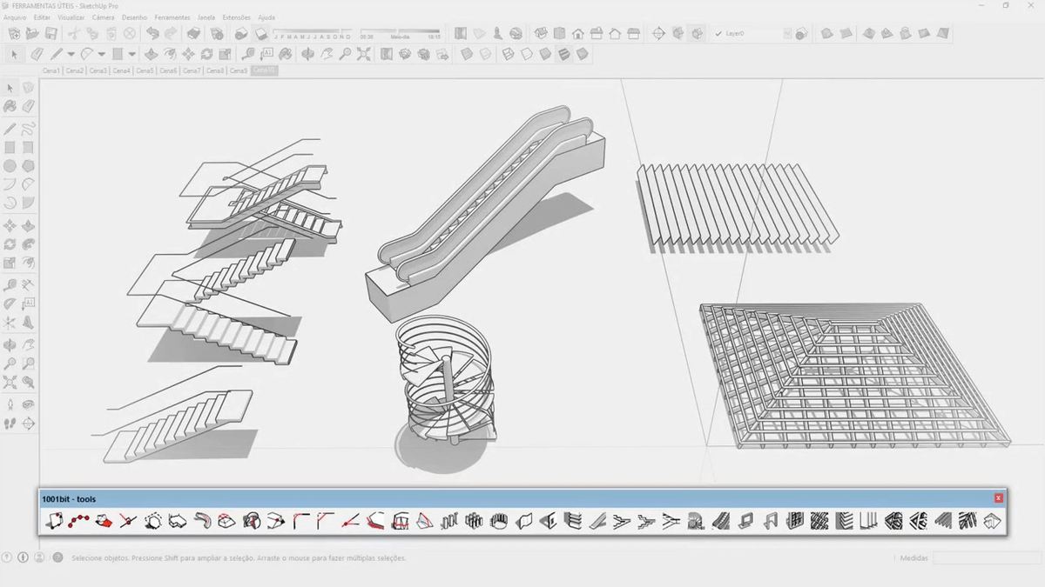Click the Save disk icon

pos(51,34)
